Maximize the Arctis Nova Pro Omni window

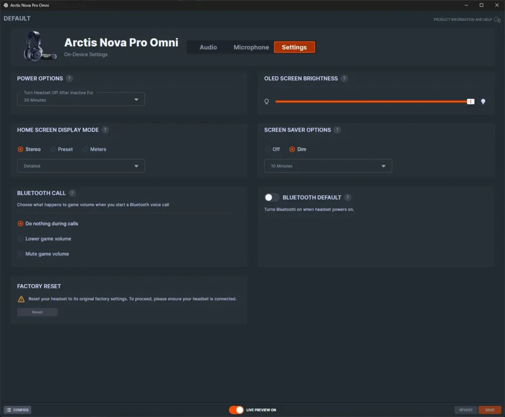(481, 5)
